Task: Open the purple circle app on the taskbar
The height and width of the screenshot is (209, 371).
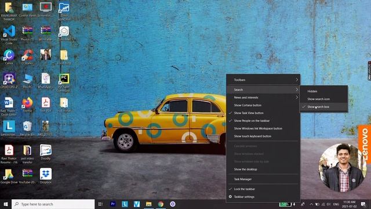Action: click(x=173, y=204)
